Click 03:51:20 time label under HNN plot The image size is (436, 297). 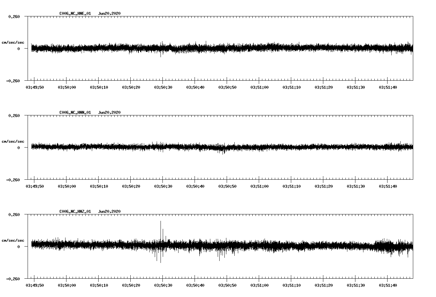click(324, 186)
